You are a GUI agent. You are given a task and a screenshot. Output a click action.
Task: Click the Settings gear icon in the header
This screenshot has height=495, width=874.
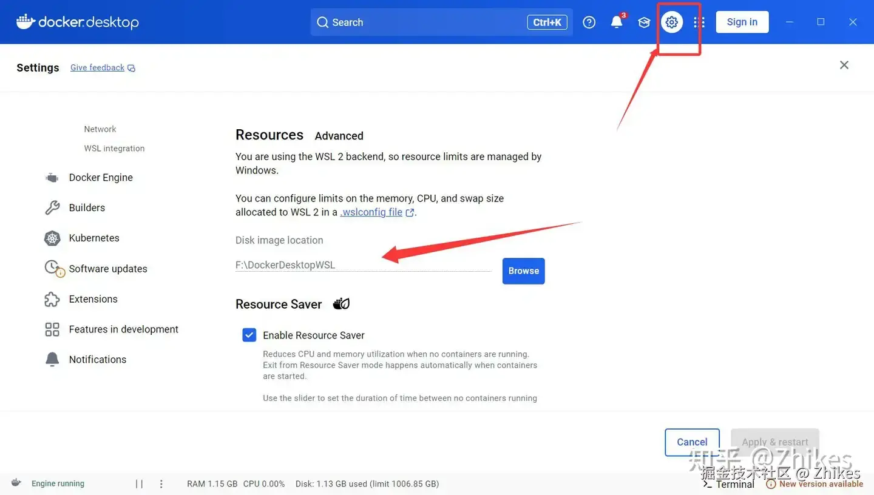tap(672, 22)
